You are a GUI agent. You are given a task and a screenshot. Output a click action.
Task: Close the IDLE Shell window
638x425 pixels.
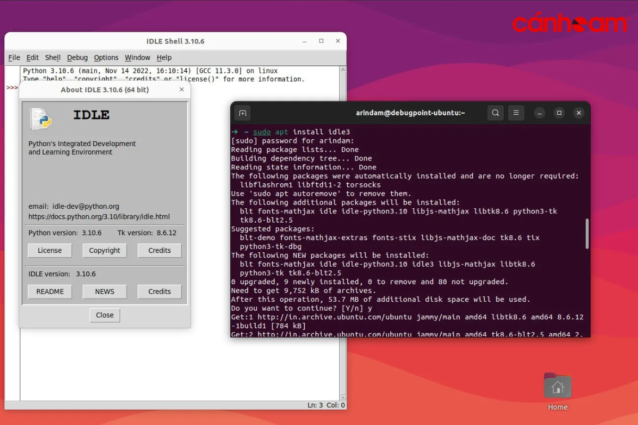click(338, 41)
